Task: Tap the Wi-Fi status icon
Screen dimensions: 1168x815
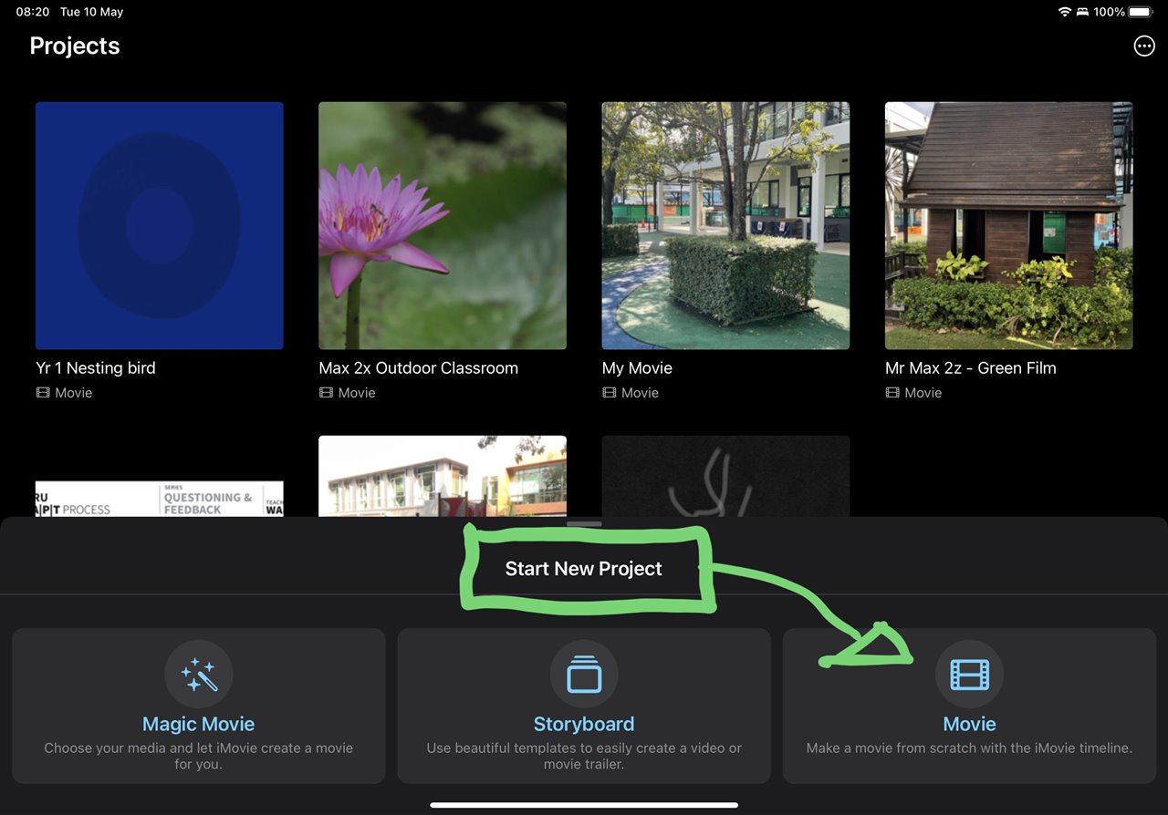Action: click(x=1065, y=12)
